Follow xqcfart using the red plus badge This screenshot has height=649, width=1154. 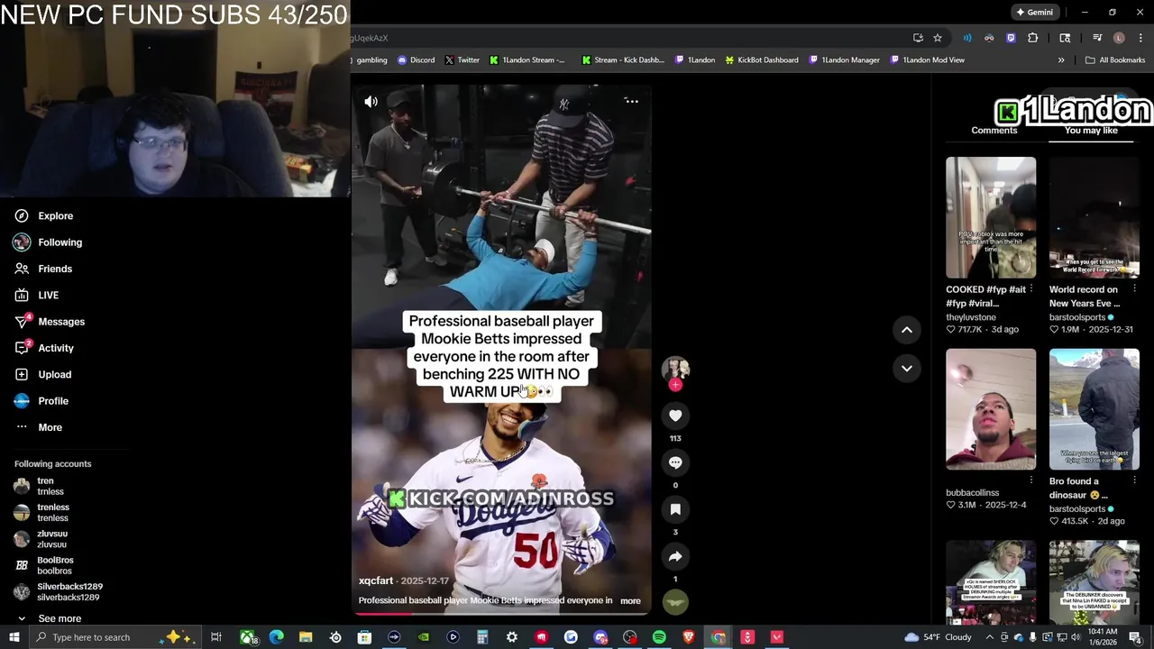[x=675, y=385]
